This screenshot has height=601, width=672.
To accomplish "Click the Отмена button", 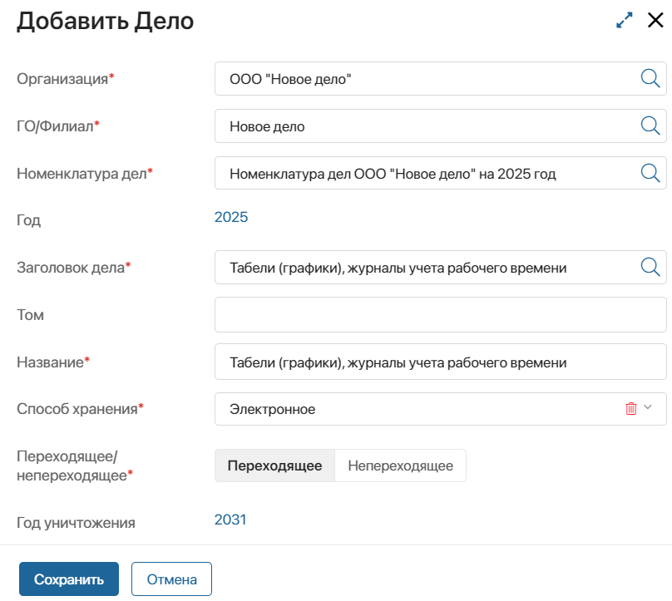I will pos(171,579).
